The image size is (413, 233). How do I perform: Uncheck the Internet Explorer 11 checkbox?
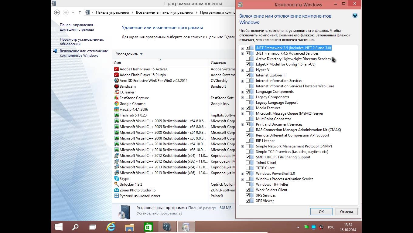248,75
